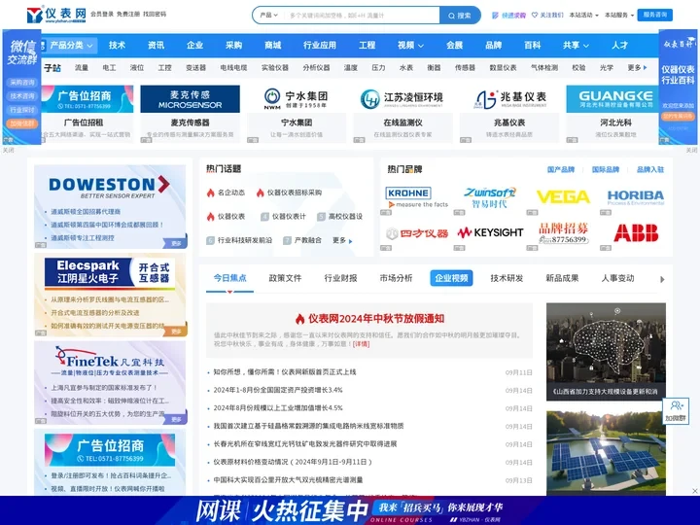This screenshot has height=525, width=700.
Task: Click the 找回密码 link
Action: pyautogui.click(x=155, y=15)
